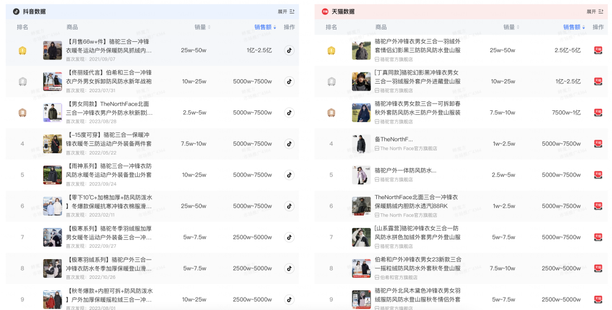Sort 抖音数据 by 销量 column
The image size is (612, 310).
coord(202,27)
